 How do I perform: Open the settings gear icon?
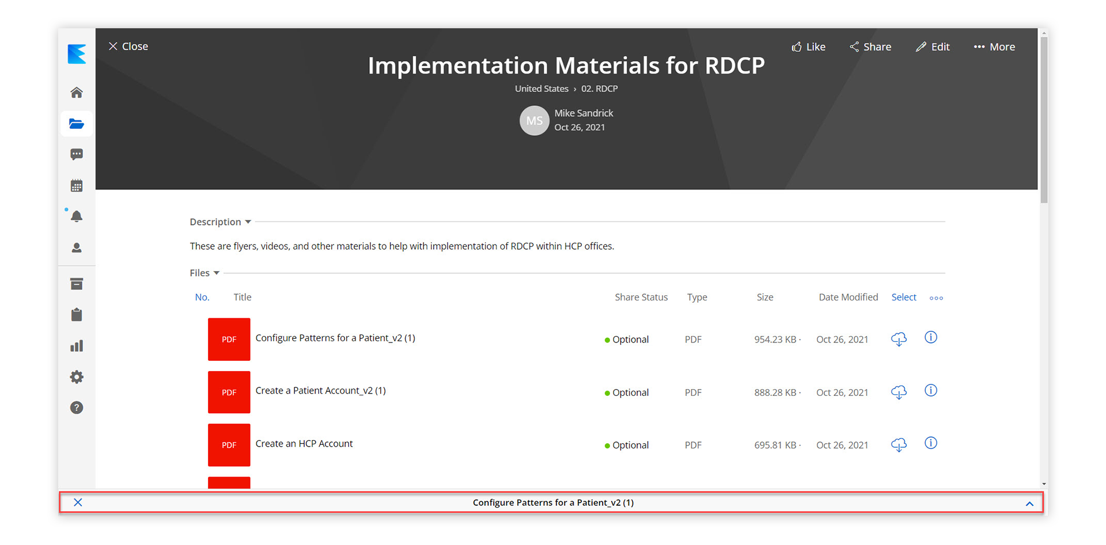click(x=77, y=377)
